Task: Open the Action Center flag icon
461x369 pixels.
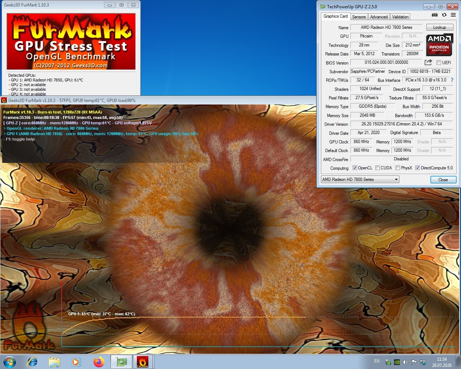Action: (414, 362)
